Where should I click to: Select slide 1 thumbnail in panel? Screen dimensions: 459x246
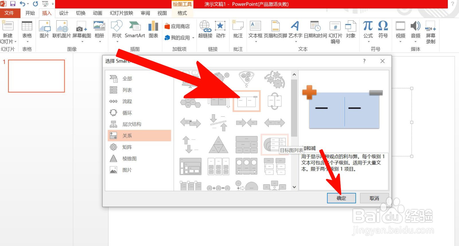[36, 76]
